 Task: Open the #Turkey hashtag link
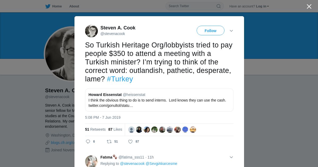pyautogui.click(x=120, y=79)
